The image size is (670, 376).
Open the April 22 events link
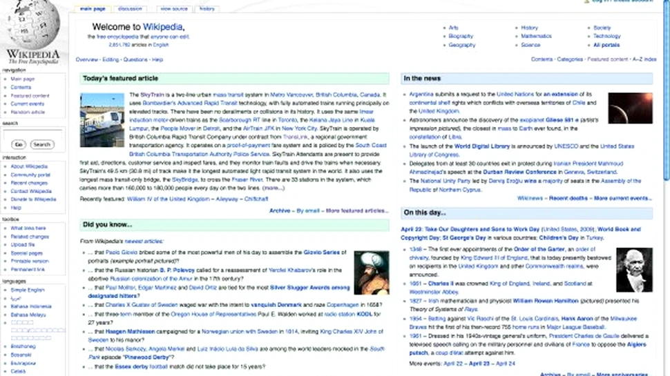tap(453, 364)
